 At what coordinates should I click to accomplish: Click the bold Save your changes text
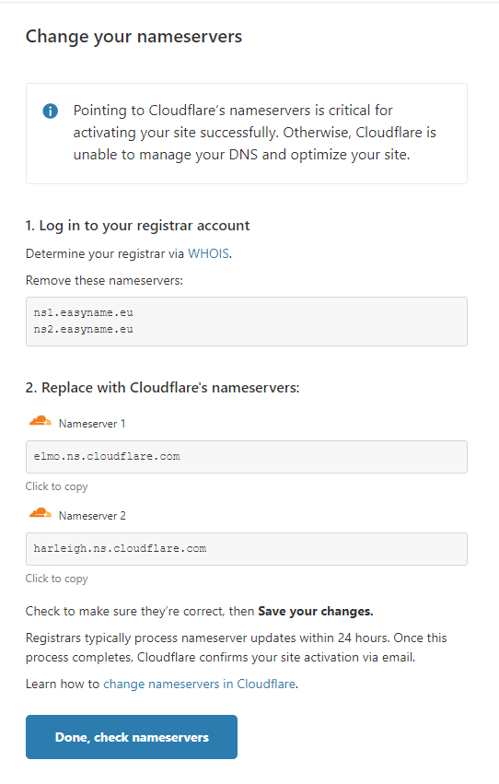click(315, 611)
